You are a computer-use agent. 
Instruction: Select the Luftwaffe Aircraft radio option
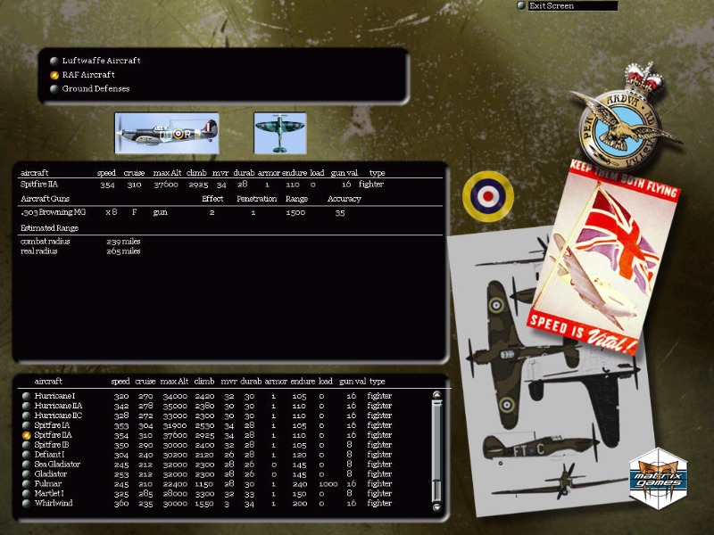click(55, 61)
